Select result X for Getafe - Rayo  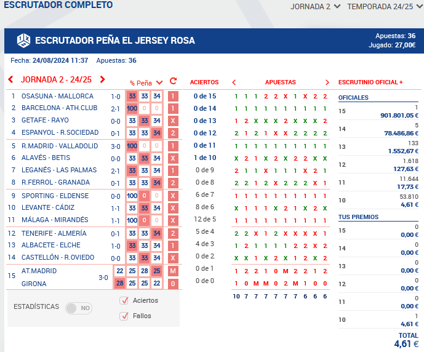click(x=173, y=121)
